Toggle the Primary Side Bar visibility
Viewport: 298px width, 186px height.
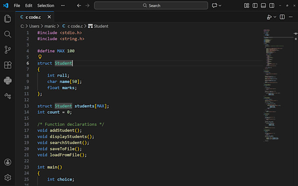tap(255, 6)
